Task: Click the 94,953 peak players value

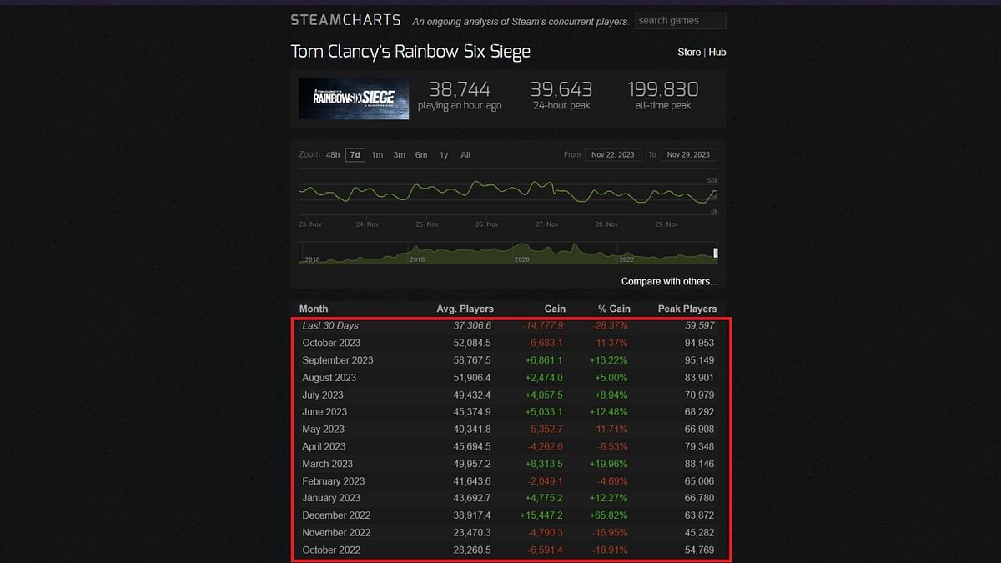Action: pos(700,343)
